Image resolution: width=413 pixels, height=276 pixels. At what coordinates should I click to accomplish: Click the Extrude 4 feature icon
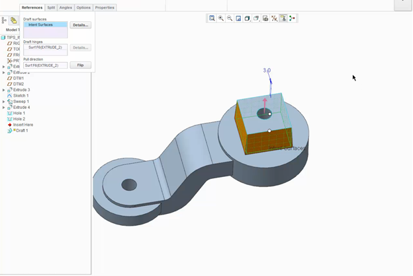(x=10, y=107)
